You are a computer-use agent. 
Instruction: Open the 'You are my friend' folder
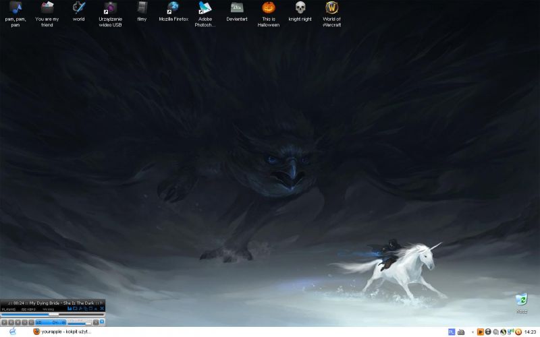click(x=47, y=13)
